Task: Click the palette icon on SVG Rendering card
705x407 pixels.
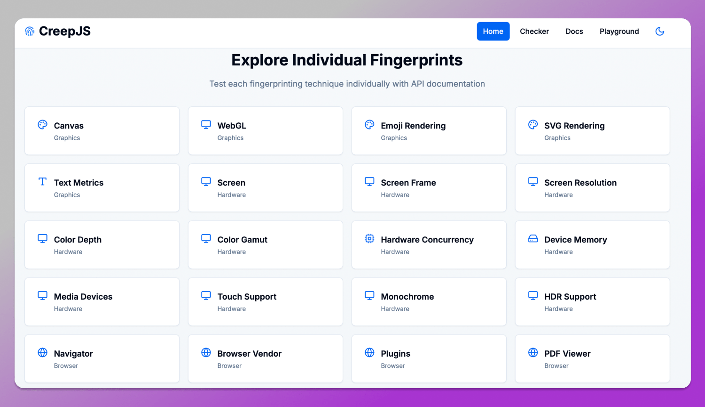Action: click(533, 125)
